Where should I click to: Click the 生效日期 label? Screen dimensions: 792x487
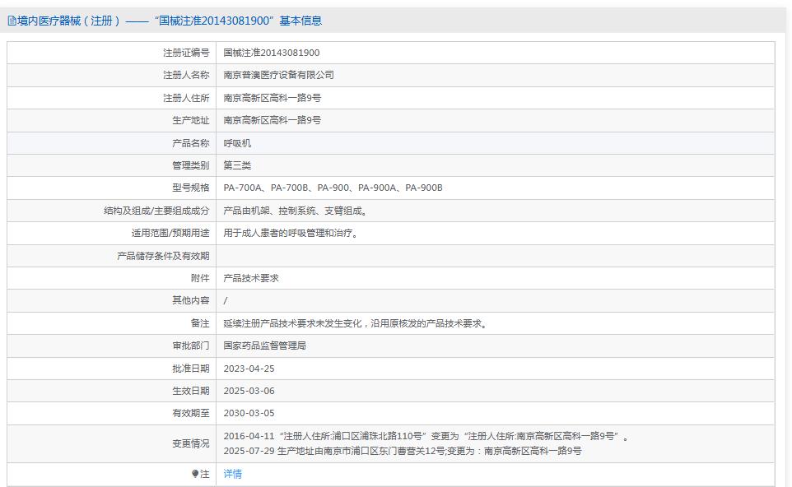click(x=190, y=391)
